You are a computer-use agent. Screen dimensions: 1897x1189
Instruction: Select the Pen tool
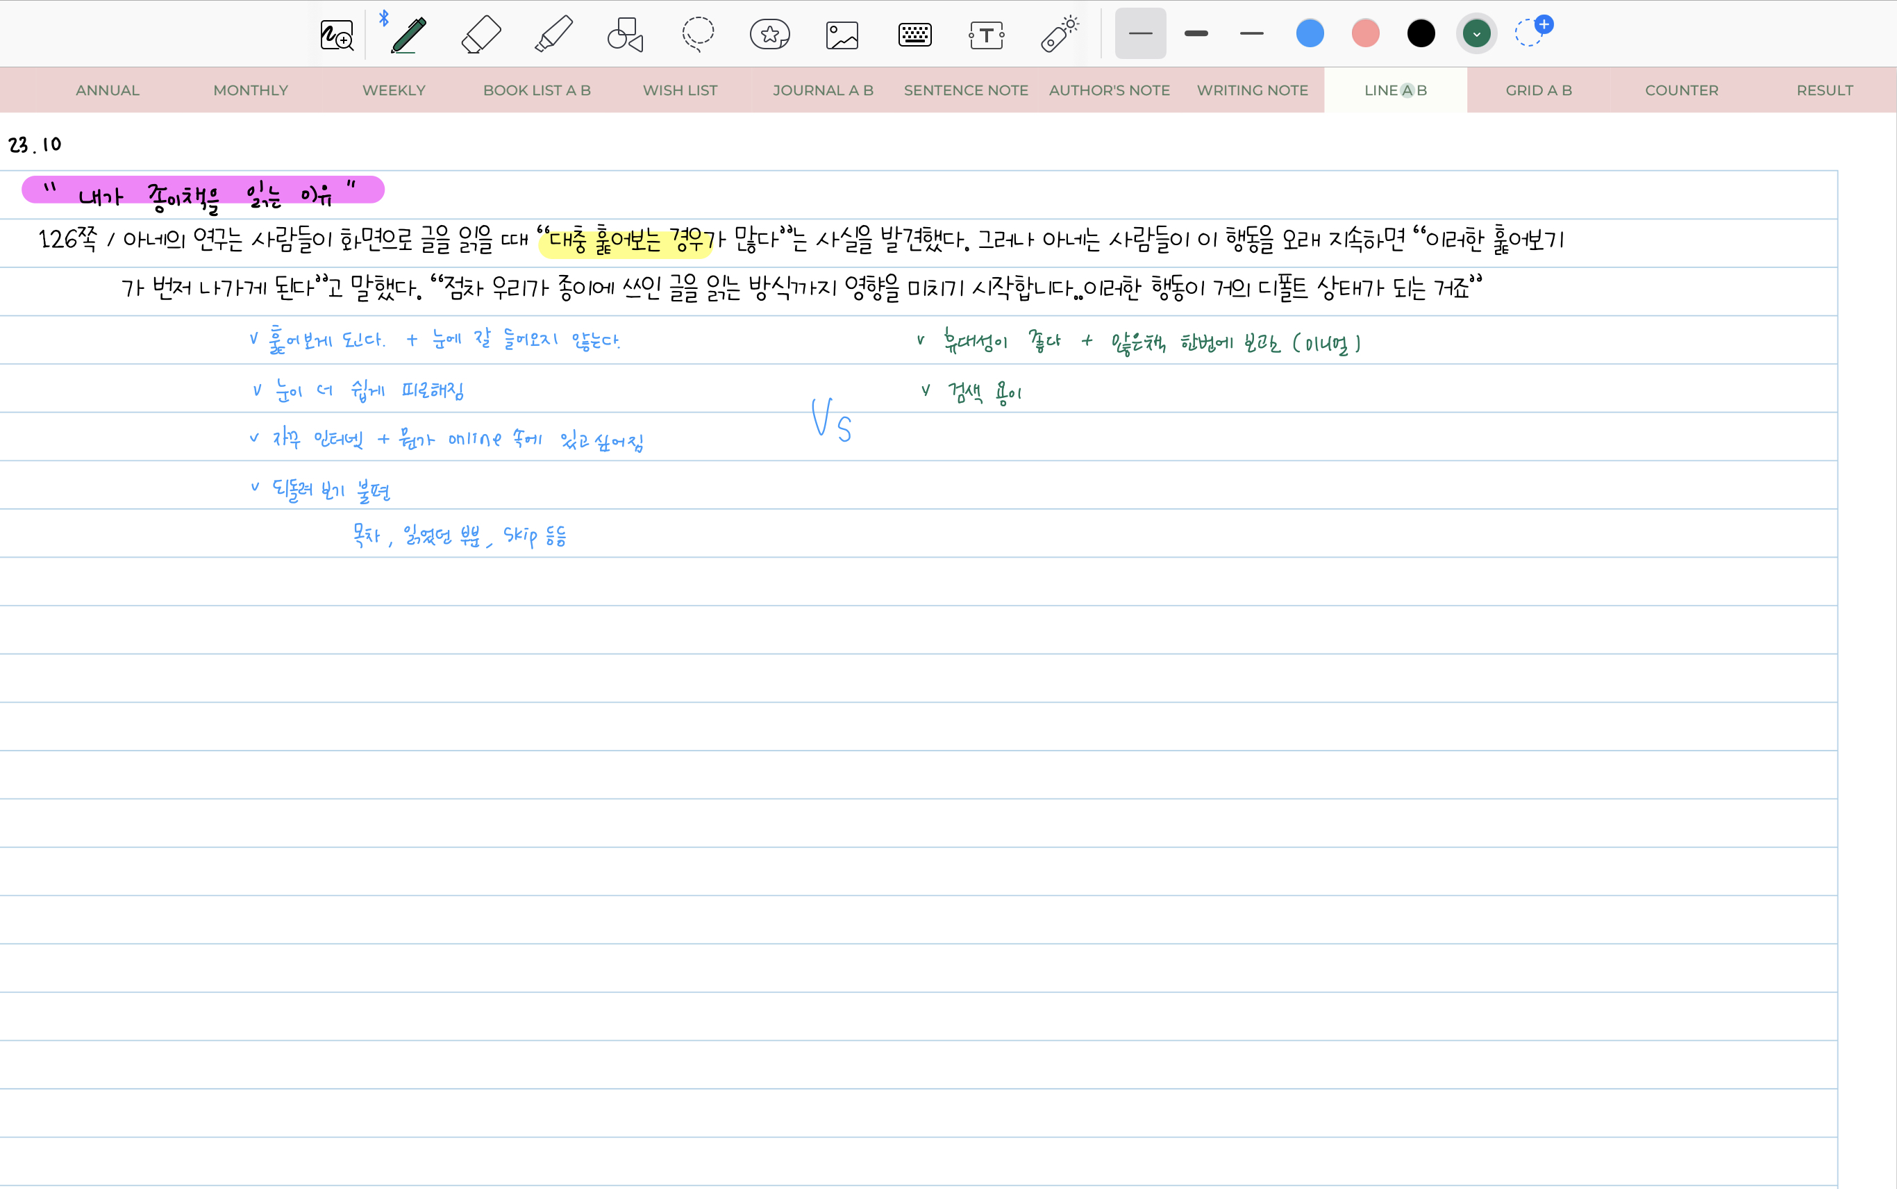pyautogui.click(x=409, y=35)
